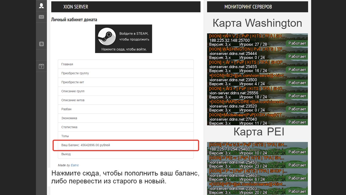Select '[XION] = PEI = | PvP' server title
This screenshot has width=346, height=195.
pyautogui.click(x=247, y=158)
